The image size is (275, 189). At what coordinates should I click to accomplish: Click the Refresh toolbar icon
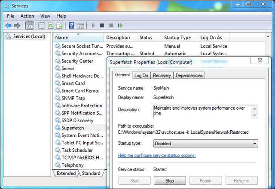click(x=51, y=25)
